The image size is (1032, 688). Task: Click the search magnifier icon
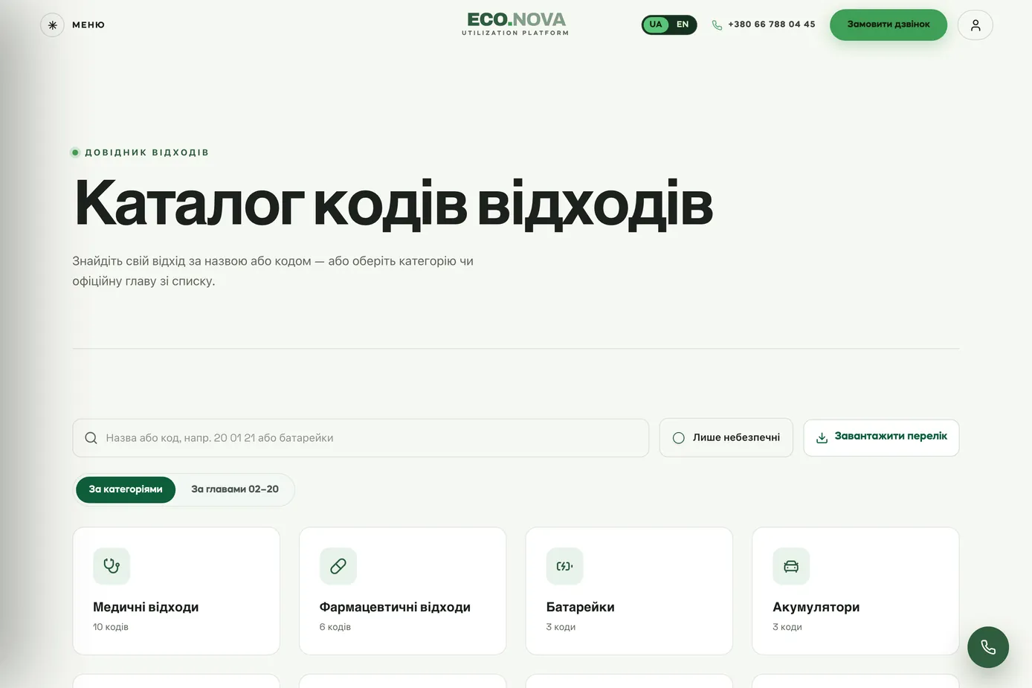pos(91,438)
